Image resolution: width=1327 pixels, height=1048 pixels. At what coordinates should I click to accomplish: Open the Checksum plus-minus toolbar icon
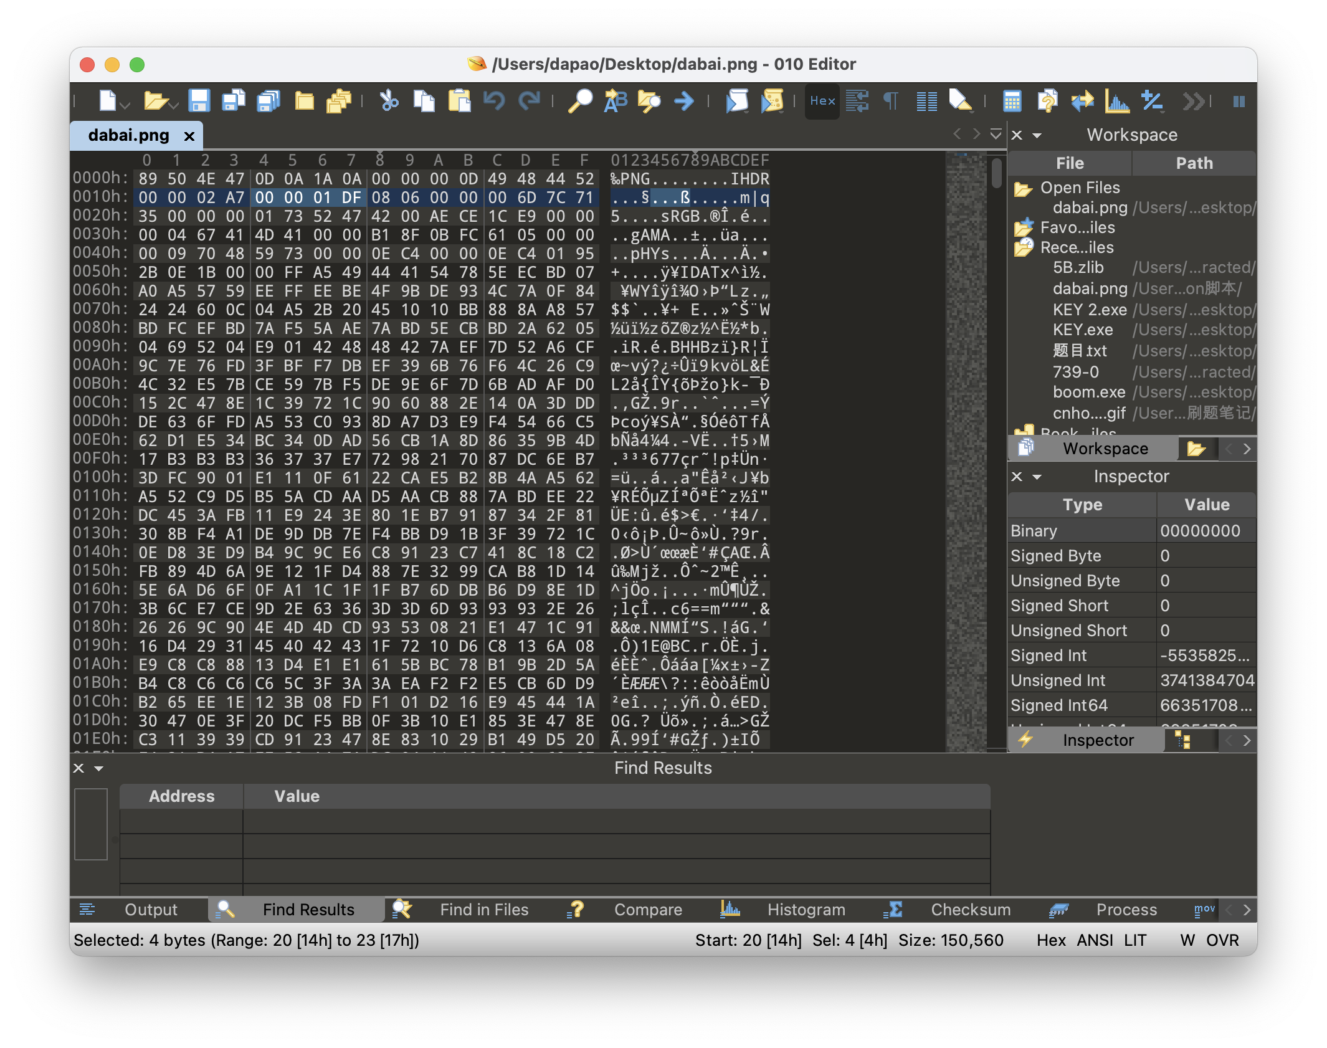pyautogui.click(x=1152, y=100)
